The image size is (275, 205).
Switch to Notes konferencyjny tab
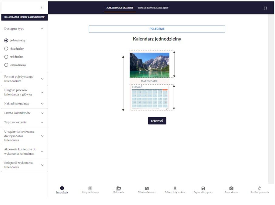(x=153, y=8)
